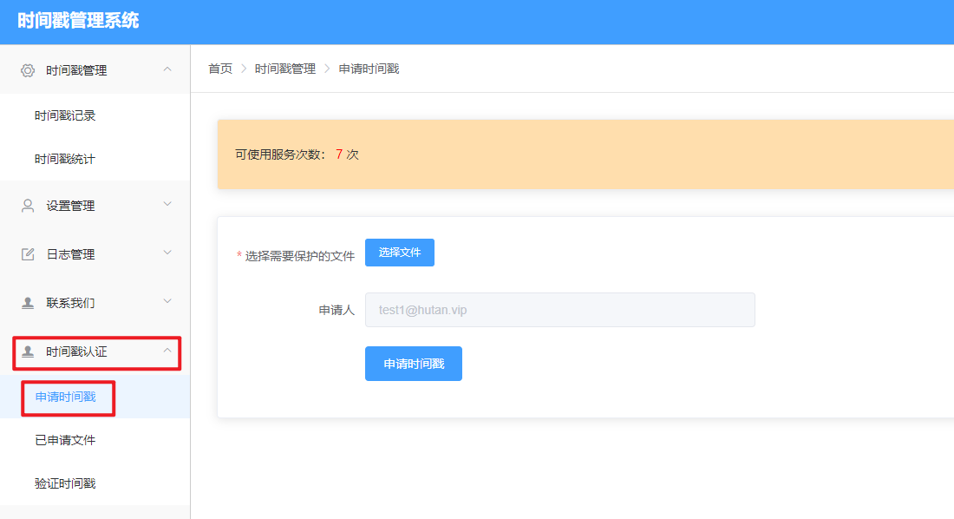
Task: Expand the 日志管理 submenu arrow
Action: [167, 253]
